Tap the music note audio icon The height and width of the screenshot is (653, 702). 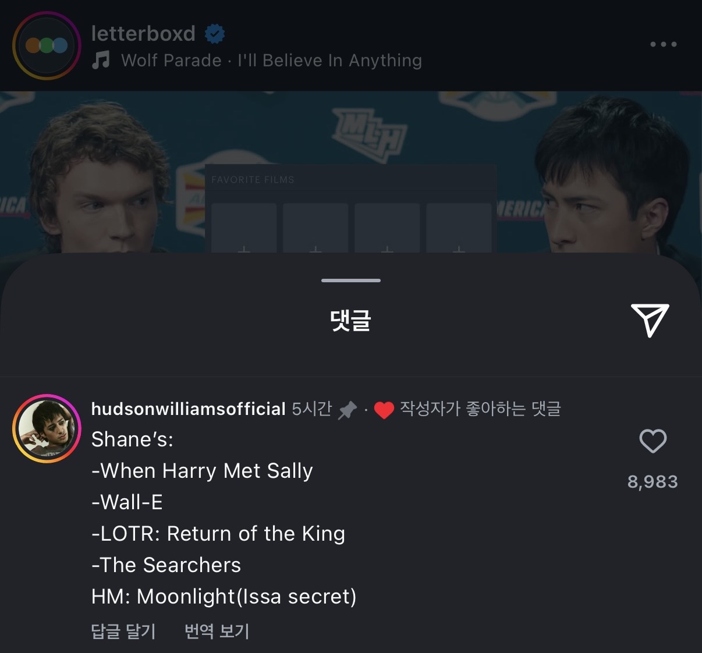(101, 60)
